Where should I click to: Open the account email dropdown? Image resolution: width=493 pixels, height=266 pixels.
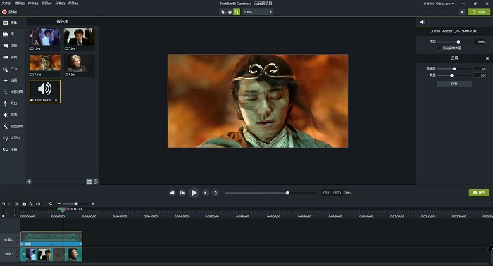[438, 4]
